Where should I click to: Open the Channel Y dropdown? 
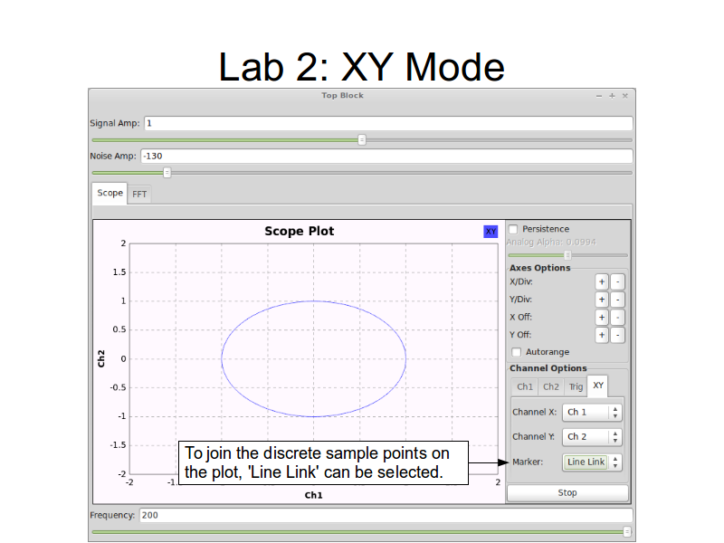[592, 436]
